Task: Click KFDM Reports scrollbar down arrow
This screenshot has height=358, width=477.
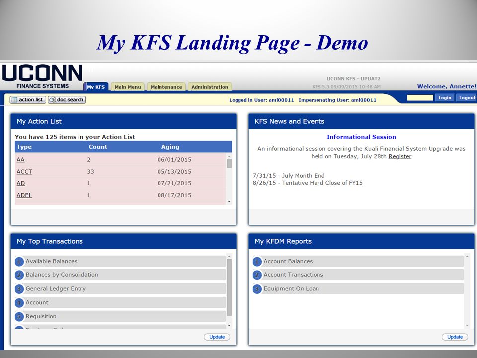Action: pos(467,325)
